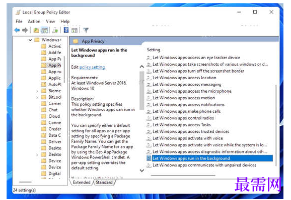Click the policy icon beside access location
The width and height of the screenshot is (291, 200).
[x=149, y=78]
